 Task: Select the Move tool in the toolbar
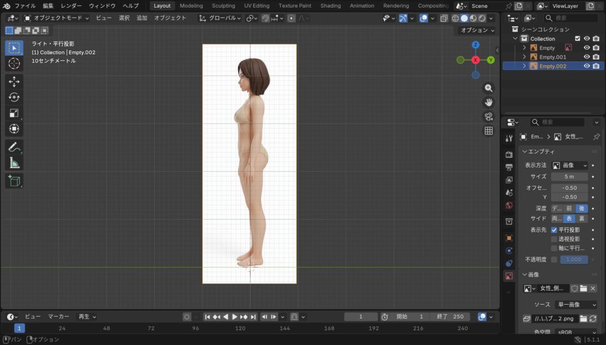coord(14,82)
